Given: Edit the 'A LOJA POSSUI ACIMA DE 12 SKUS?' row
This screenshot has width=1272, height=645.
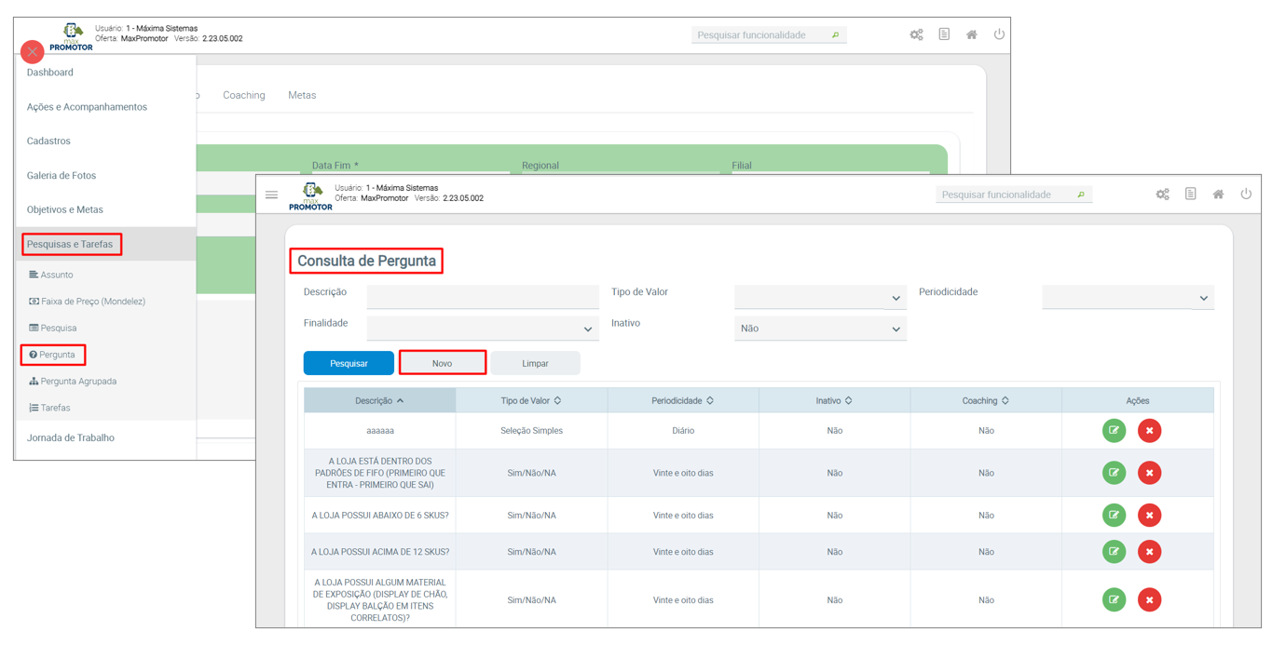Looking at the screenshot, I should click(x=1114, y=552).
